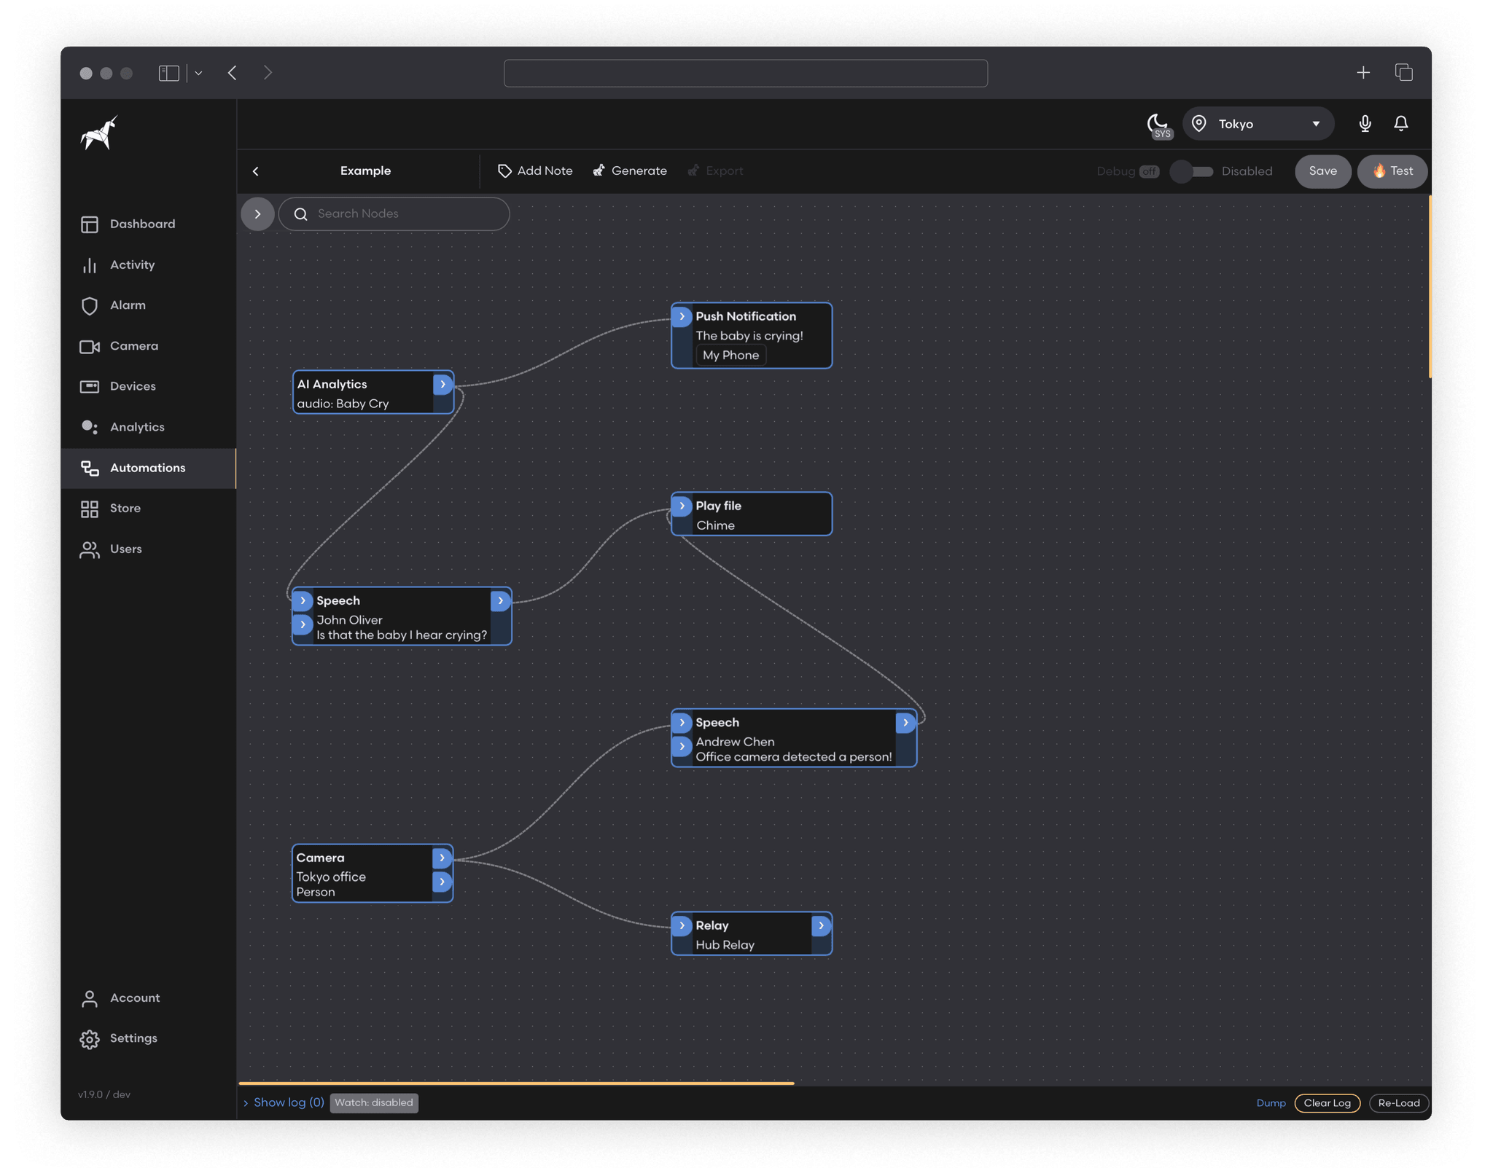The height and width of the screenshot is (1168, 1493).
Task: Click Generate in the toolbar
Action: [630, 171]
